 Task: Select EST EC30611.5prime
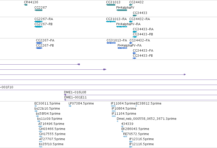[47, 103]
